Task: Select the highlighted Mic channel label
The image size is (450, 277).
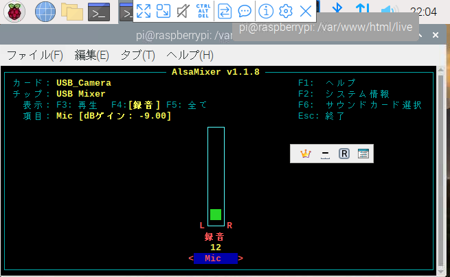Action: (216, 258)
